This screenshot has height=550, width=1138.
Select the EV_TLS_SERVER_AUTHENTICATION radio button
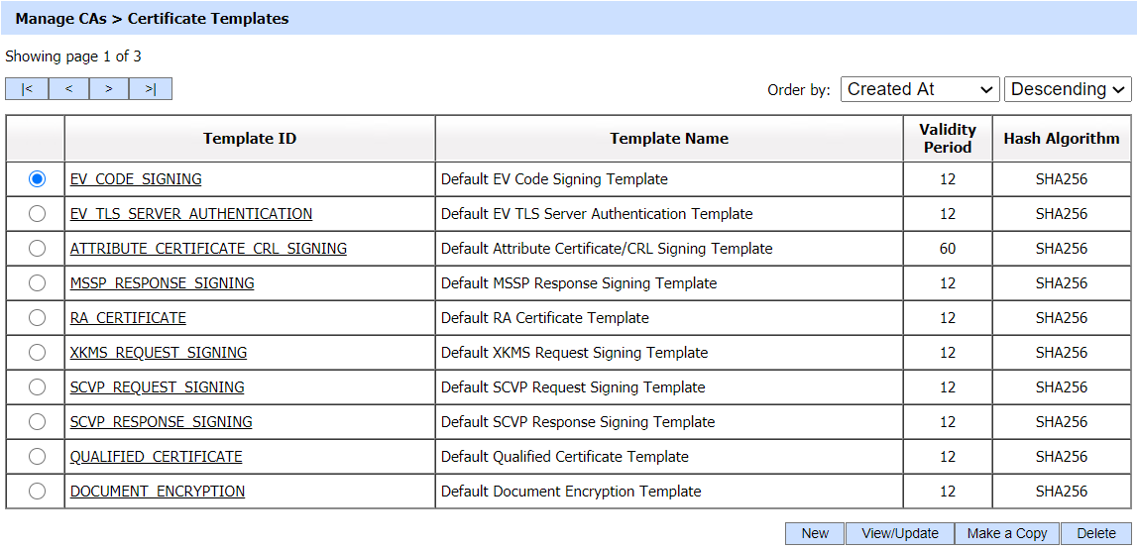pos(37,214)
